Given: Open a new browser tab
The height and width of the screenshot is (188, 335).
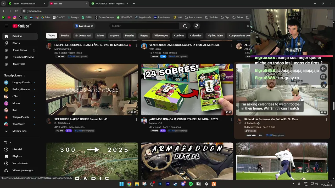Looking at the screenshot, I should click(134, 4).
